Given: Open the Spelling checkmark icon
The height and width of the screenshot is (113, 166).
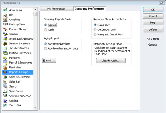Looking at the screenshot, I should (5, 101).
